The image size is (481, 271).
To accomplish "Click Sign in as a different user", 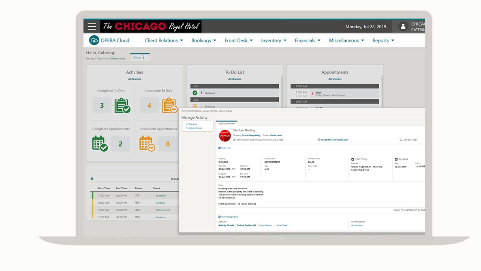I will click(x=111, y=59).
